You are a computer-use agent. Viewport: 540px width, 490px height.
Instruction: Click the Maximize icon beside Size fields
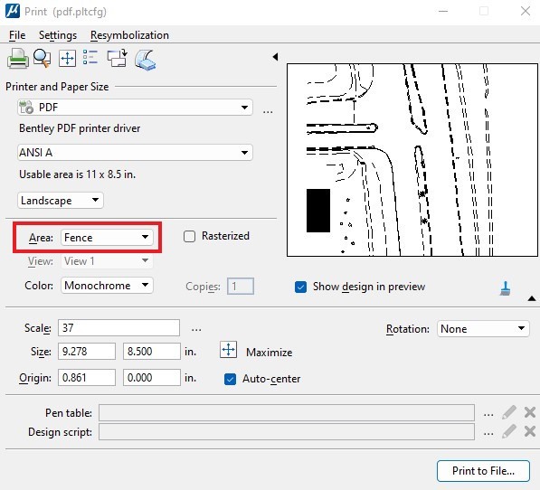click(228, 350)
